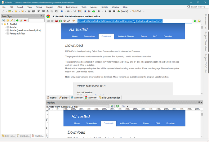Open the Clipboard tab at bottom left

click(23, 136)
